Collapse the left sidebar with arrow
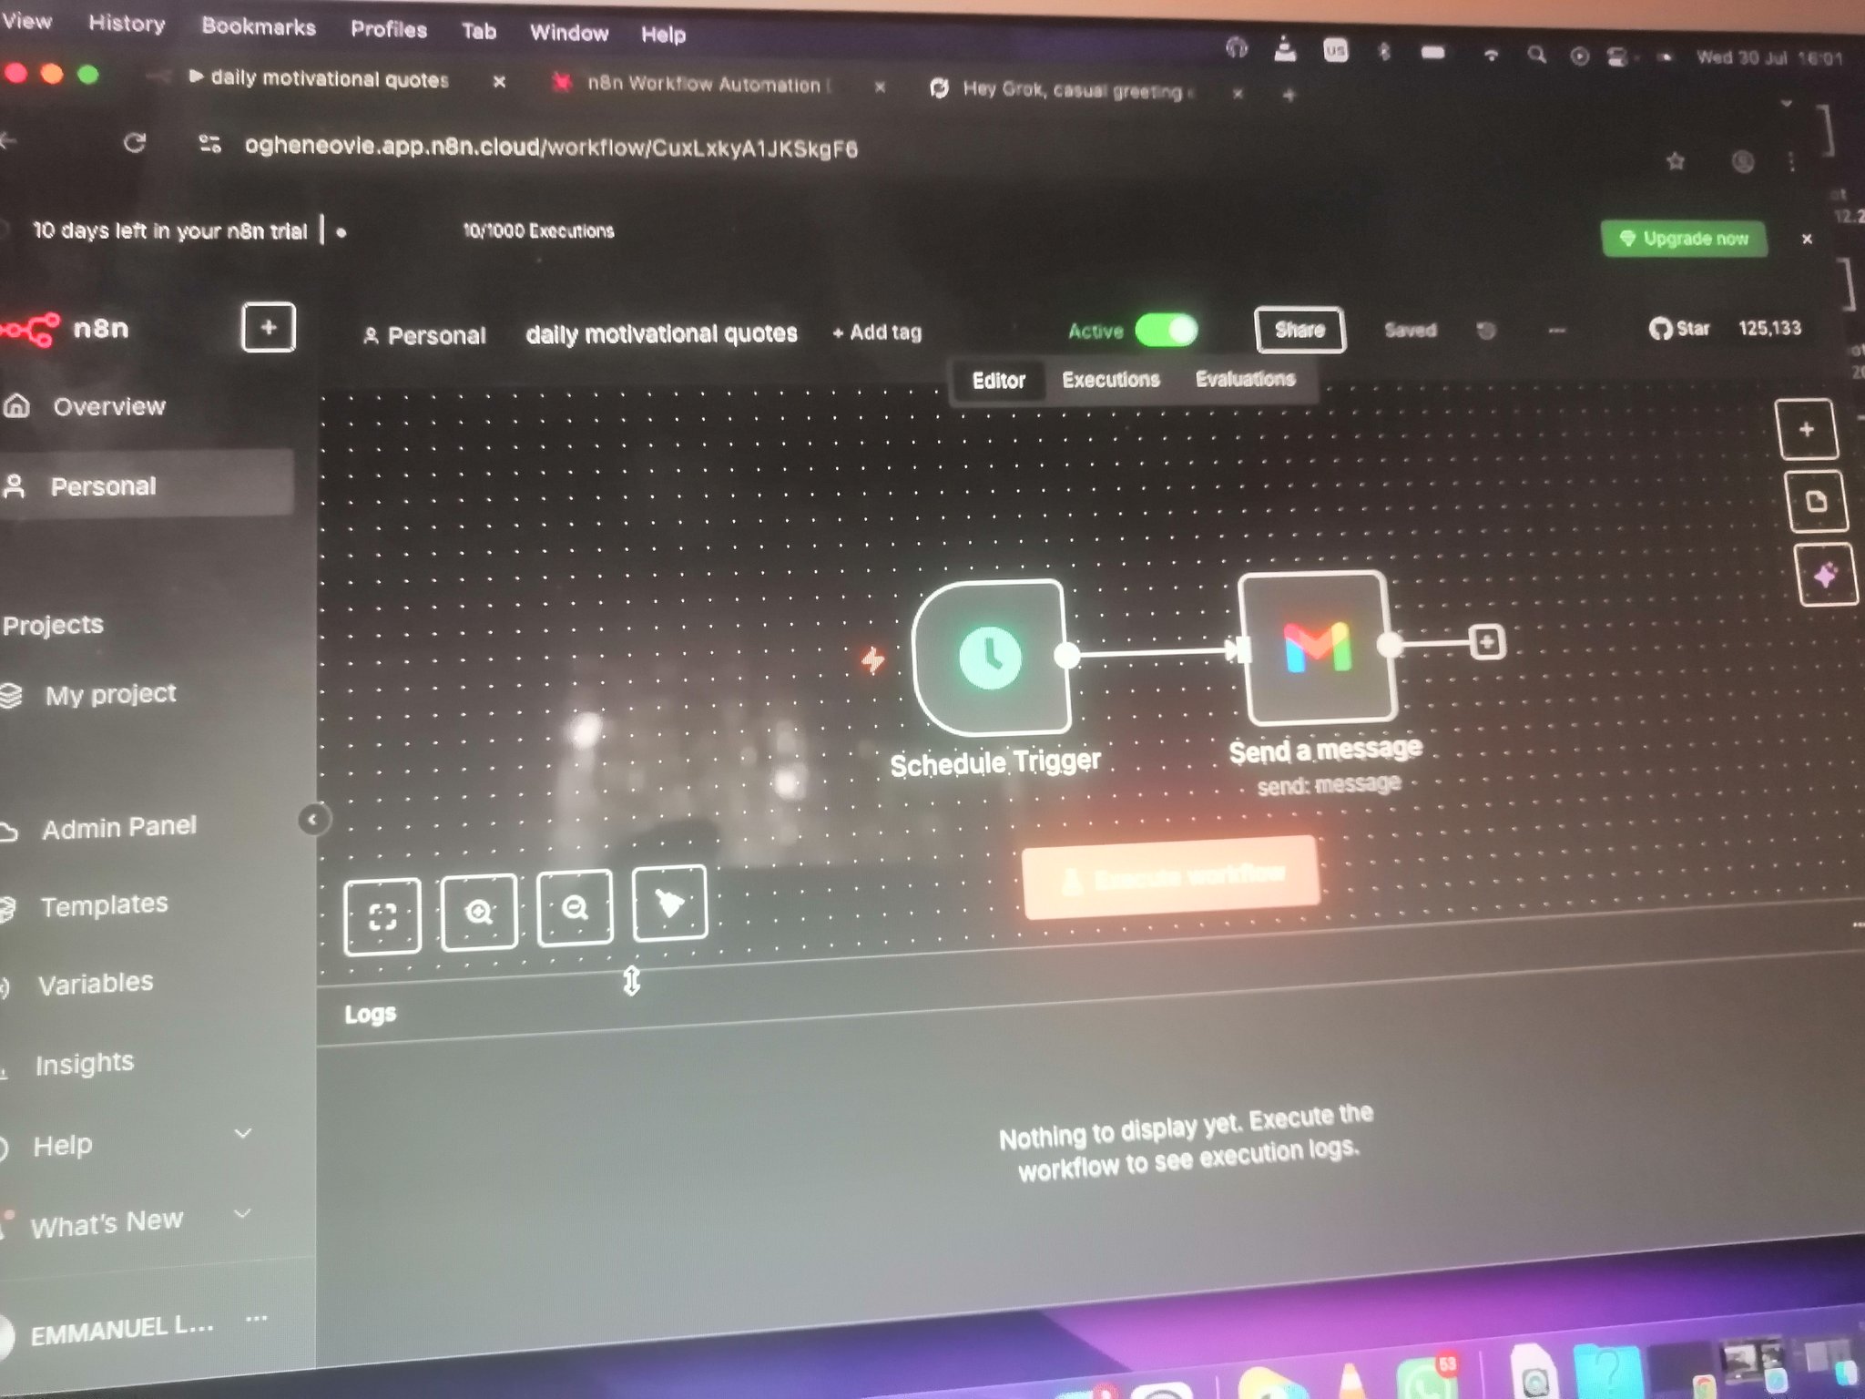 coord(312,820)
